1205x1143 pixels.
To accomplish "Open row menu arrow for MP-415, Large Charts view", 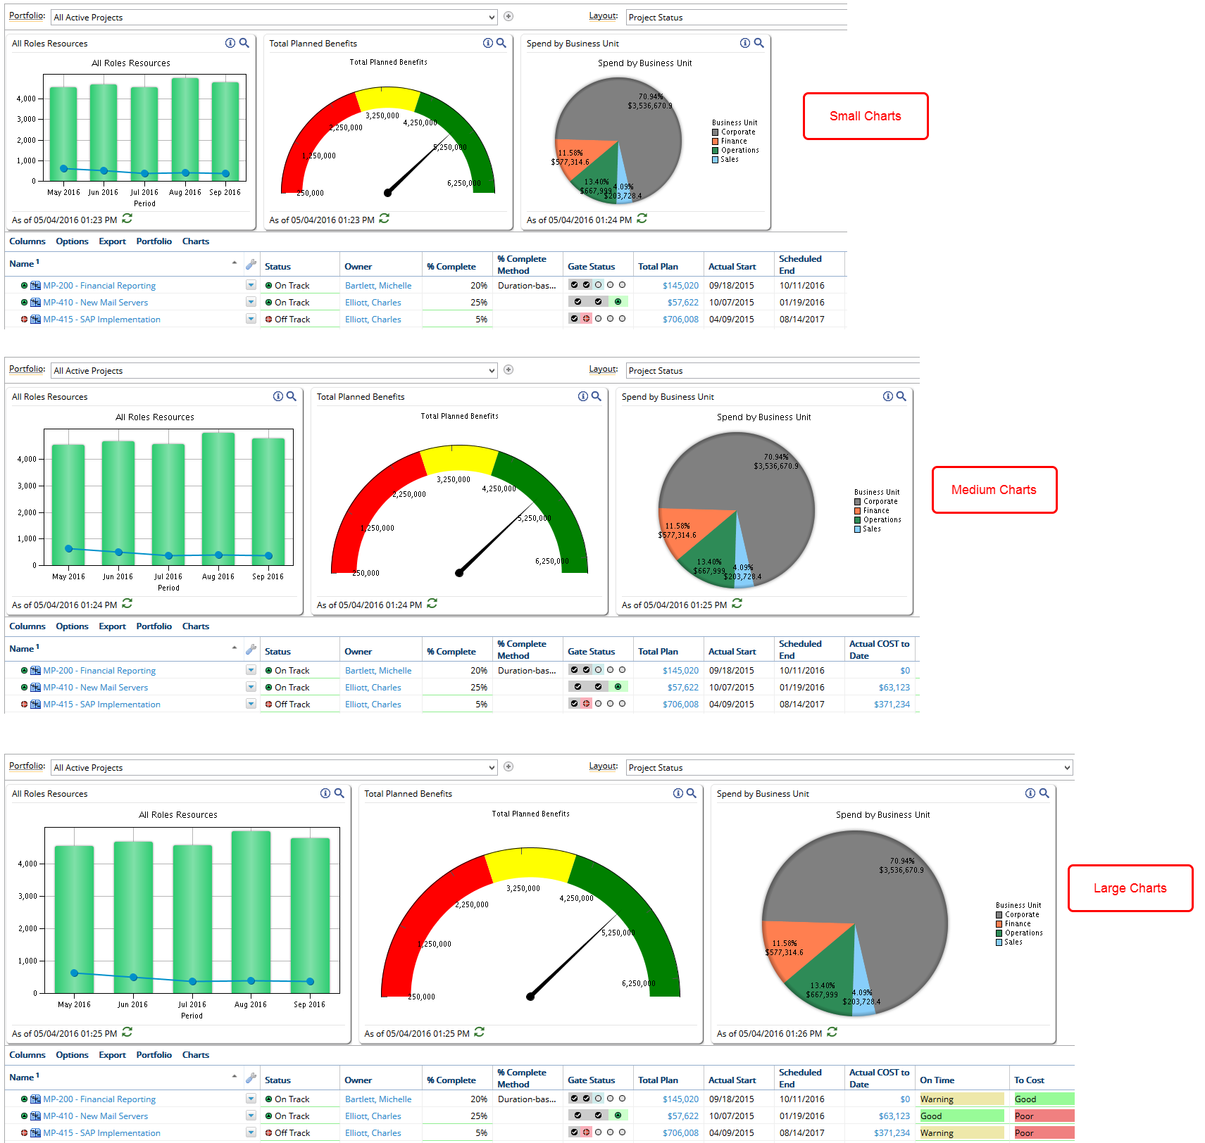I will pyautogui.click(x=251, y=1132).
